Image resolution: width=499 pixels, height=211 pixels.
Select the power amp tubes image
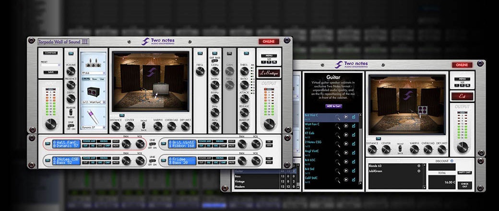(x=93, y=63)
